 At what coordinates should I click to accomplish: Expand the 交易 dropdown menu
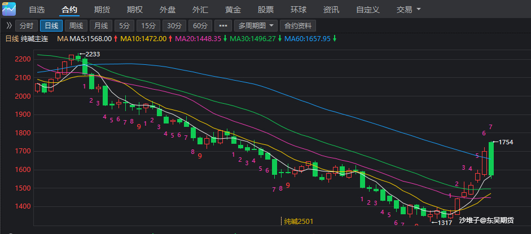pos(409,10)
